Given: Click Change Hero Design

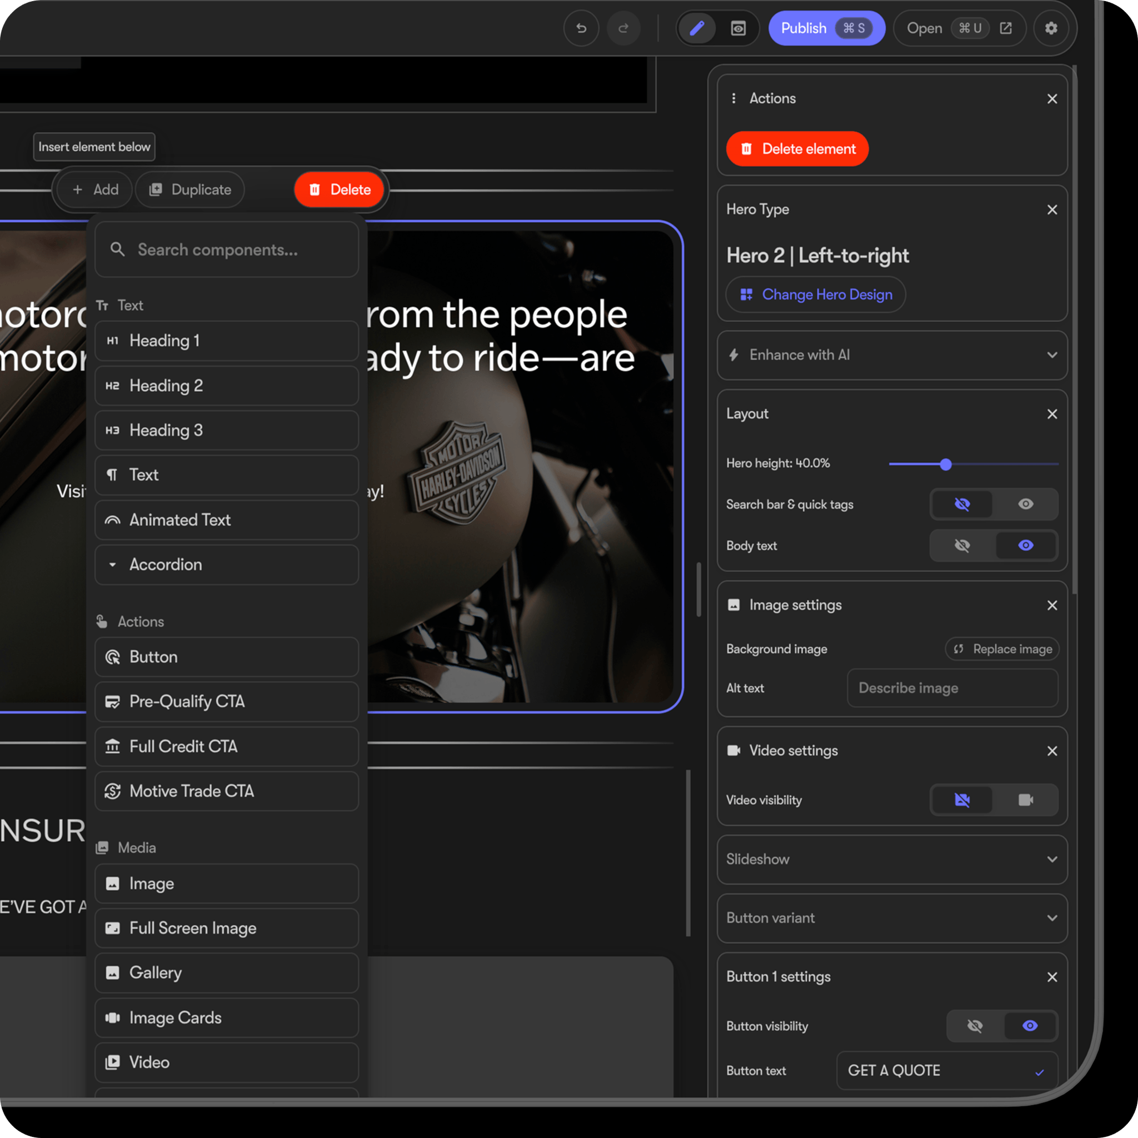Looking at the screenshot, I should tap(815, 295).
